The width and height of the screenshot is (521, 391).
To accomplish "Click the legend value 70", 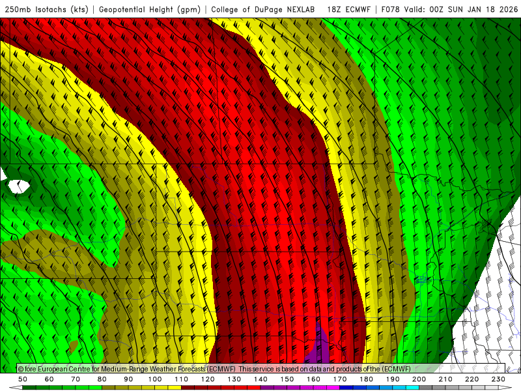I will point(76,379).
